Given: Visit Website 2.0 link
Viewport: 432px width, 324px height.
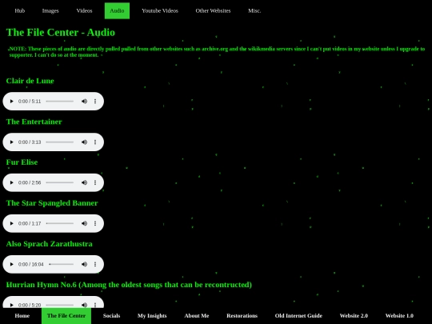Looking at the screenshot, I should [x=354, y=316].
